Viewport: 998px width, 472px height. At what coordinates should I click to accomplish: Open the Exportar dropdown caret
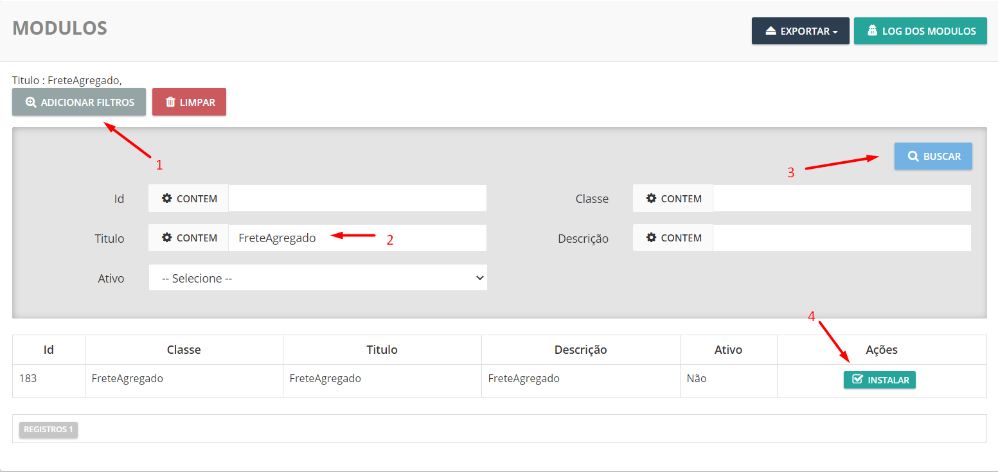pos(835,32)
